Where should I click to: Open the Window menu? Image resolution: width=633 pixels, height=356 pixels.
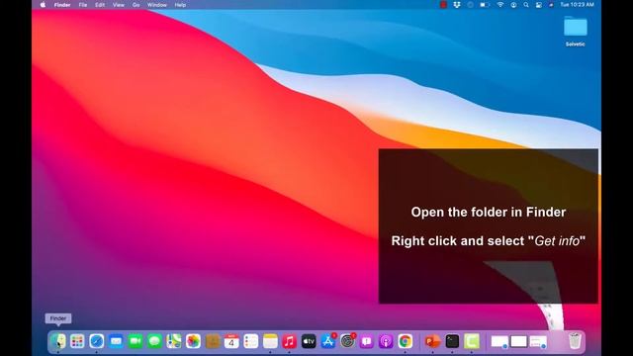[156, 5]
